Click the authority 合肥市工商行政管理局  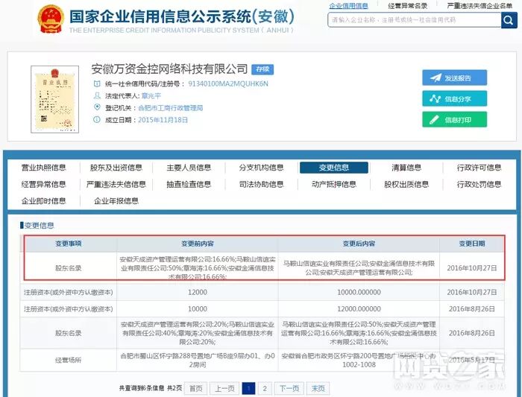[171, 108]
